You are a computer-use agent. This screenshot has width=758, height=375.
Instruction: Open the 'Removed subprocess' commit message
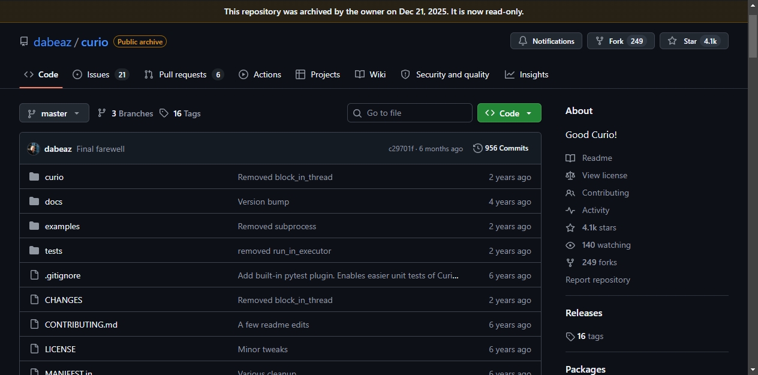pyautogui.click(x=277, y=226)
